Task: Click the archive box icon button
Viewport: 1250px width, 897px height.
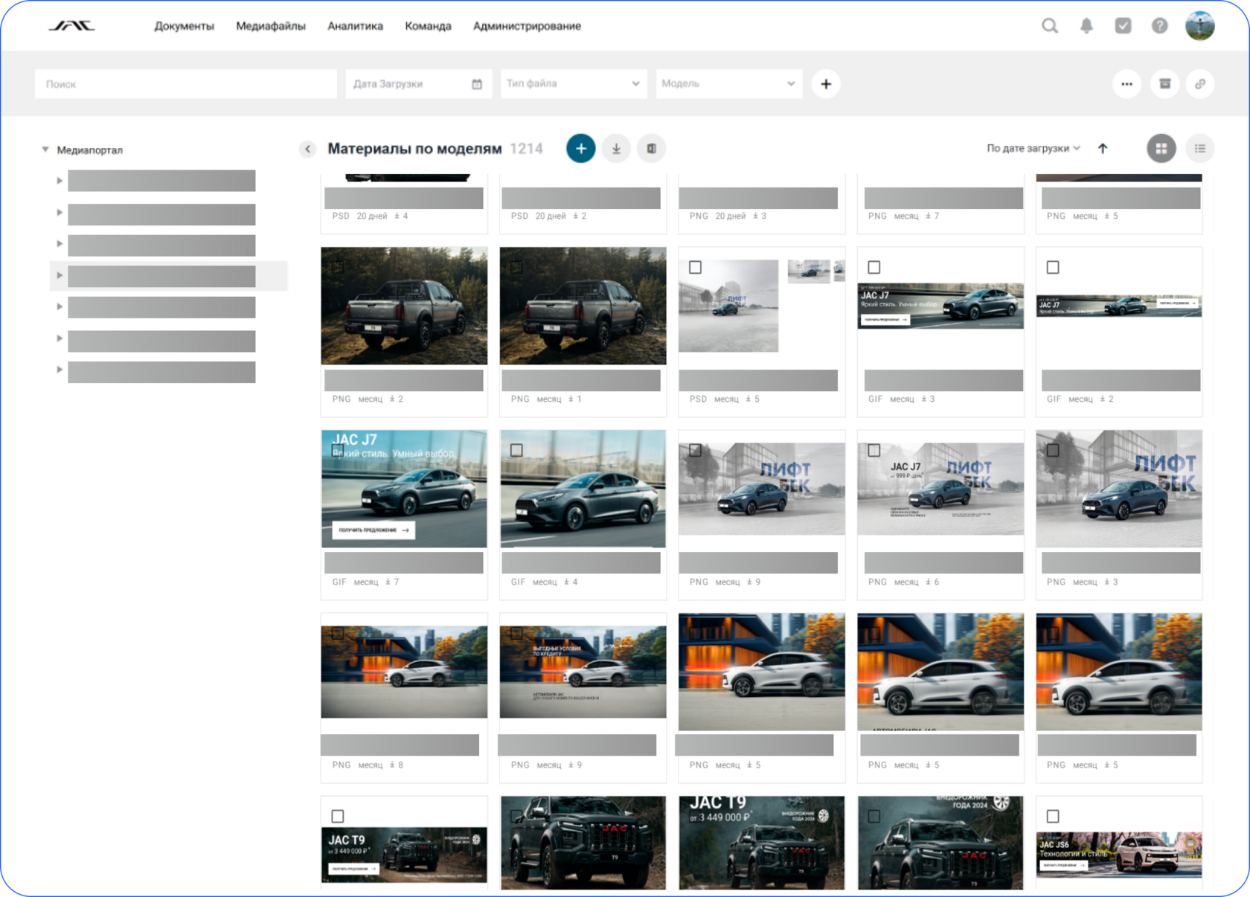Action: click(1164, 84)
